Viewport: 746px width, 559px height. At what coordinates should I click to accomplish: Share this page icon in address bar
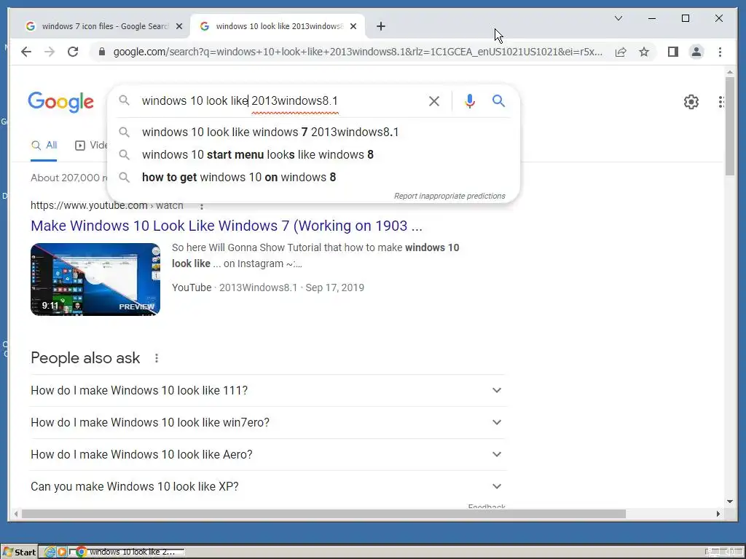[x=621, y=52]
